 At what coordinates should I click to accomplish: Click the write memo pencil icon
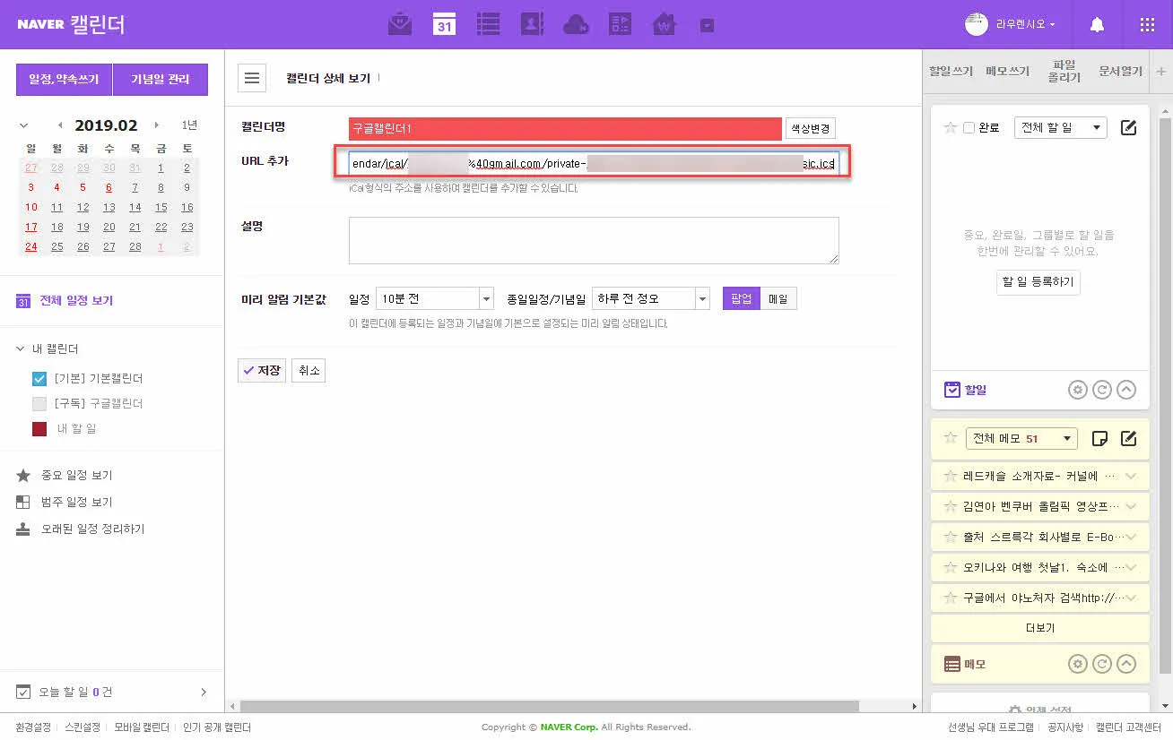pyautogui.click(x=1129, y=438)
